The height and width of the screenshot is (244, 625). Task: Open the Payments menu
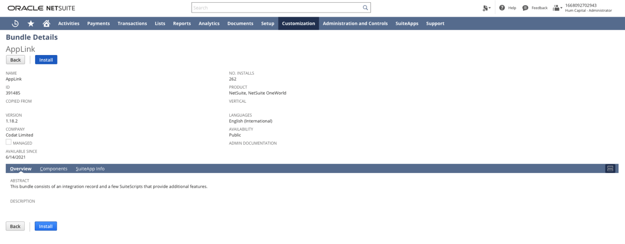click(98, 23)
